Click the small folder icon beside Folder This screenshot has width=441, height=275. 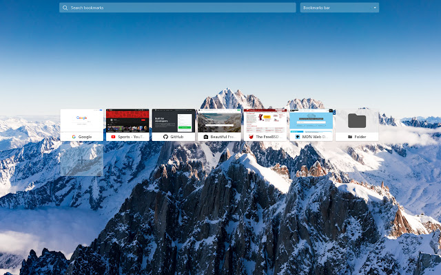pos(350,137)
